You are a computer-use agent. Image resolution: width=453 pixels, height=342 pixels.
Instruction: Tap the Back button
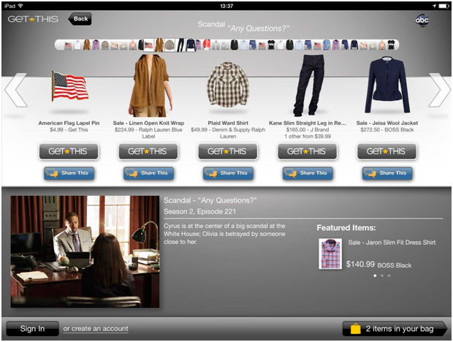[x=80, y=19]
